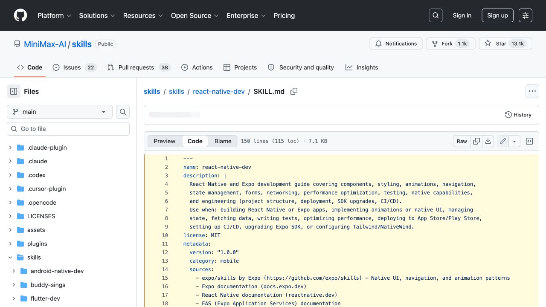Open the Insights tab
Image resolution: width=546 pixels, height=307 pixels.
pyautogui.click(x=362, y=67)
